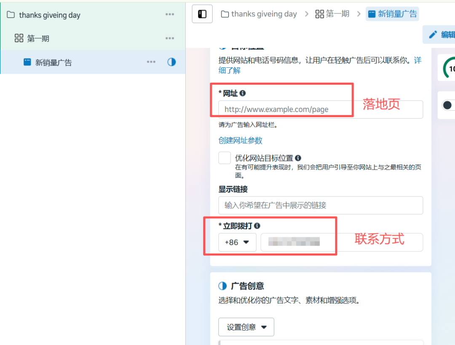This screenshot has width=455, height=345.
Task: Select 新销量广告 breadcrumb tab
Action: click(x=392, y=14)
